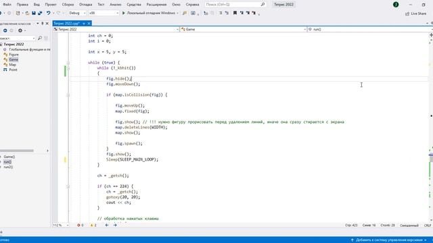Select the Тетрис 2022 project node
Screen dimensions: 433x243
tap(14, 44)
